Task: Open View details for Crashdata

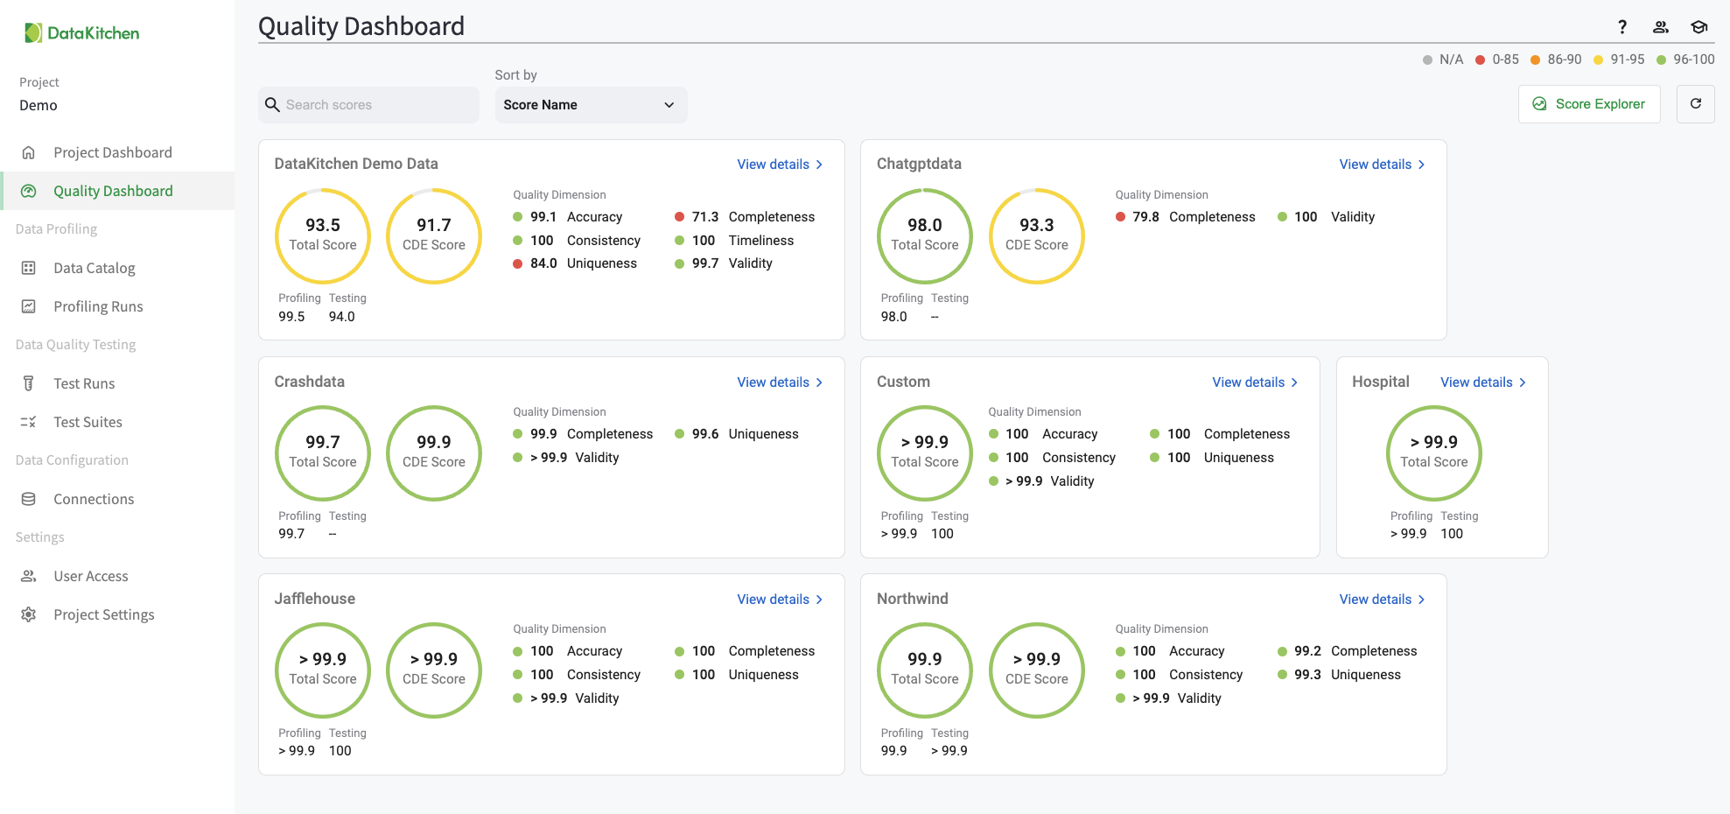Action: point(773,382)
